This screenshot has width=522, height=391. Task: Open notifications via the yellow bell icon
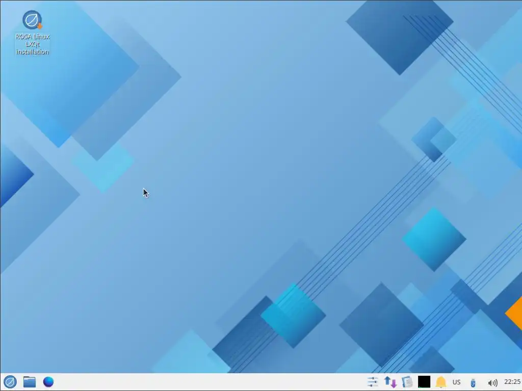tap(441, 382)
